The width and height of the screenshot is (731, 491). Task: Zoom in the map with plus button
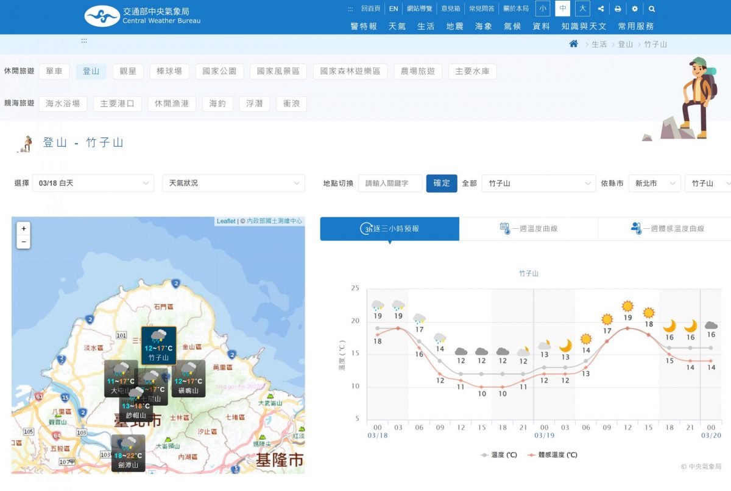(24, 229)
